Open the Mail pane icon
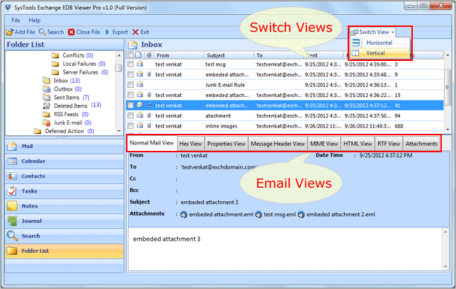 (x=12, y=146)
